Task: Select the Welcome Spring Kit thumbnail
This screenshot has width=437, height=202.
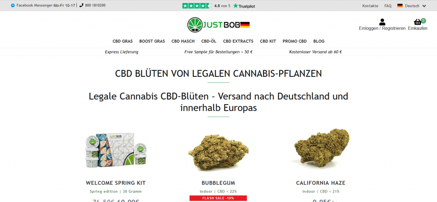Action: (116, 150)
